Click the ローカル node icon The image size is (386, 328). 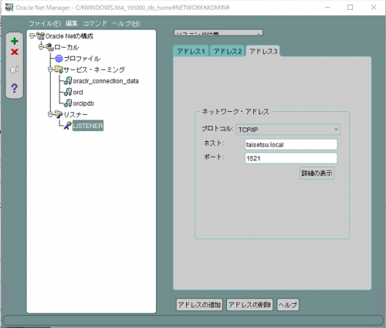point(50,47)
